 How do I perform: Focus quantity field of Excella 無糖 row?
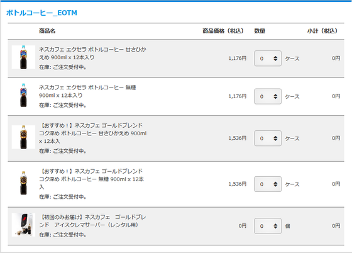click(268, 96)
